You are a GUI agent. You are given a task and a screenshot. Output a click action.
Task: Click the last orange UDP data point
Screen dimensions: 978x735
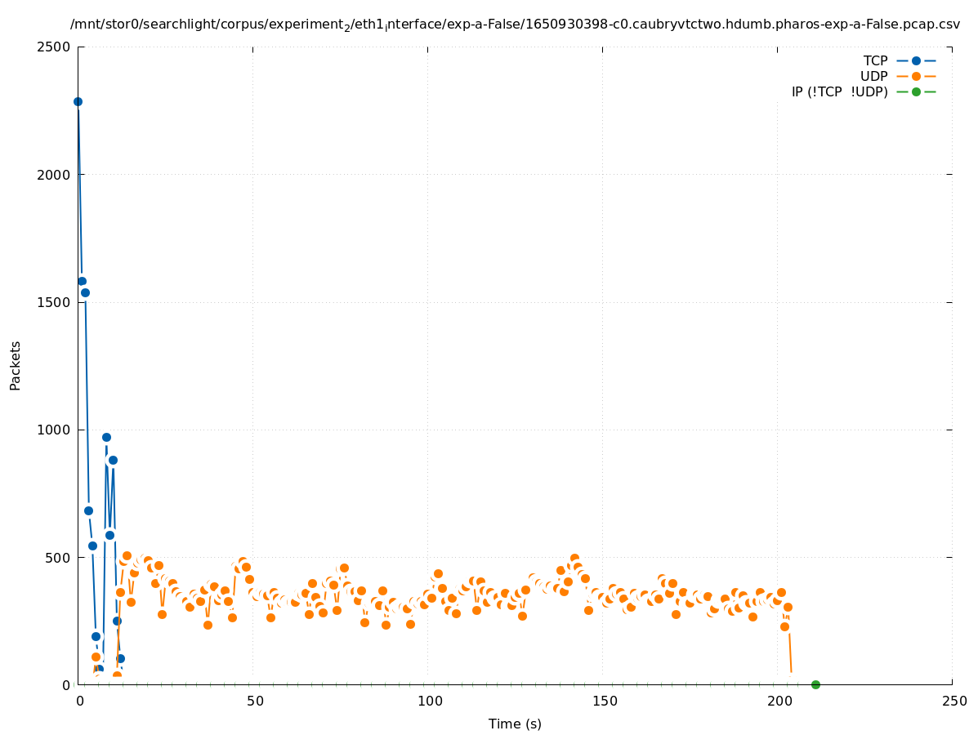pos(788,607)
